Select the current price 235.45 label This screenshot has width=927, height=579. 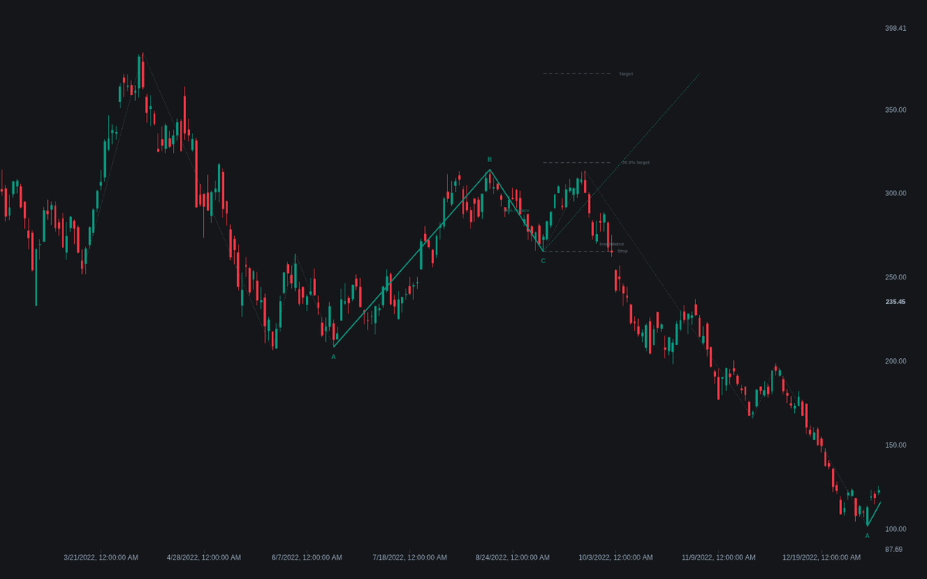click(895, 302)
